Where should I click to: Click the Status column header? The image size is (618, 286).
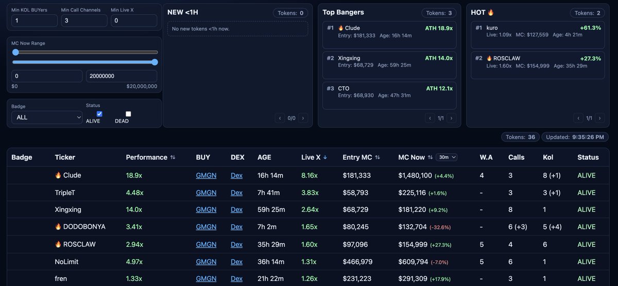pyautogui.click(x=588, y=157)
